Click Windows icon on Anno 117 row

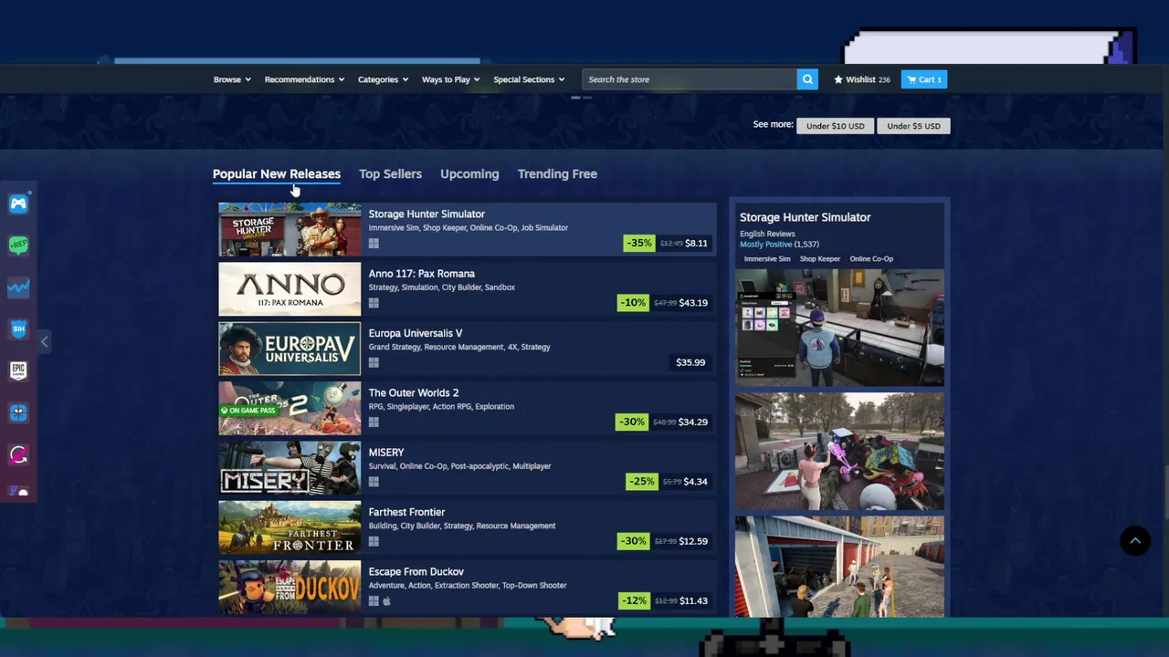point(374,303)
